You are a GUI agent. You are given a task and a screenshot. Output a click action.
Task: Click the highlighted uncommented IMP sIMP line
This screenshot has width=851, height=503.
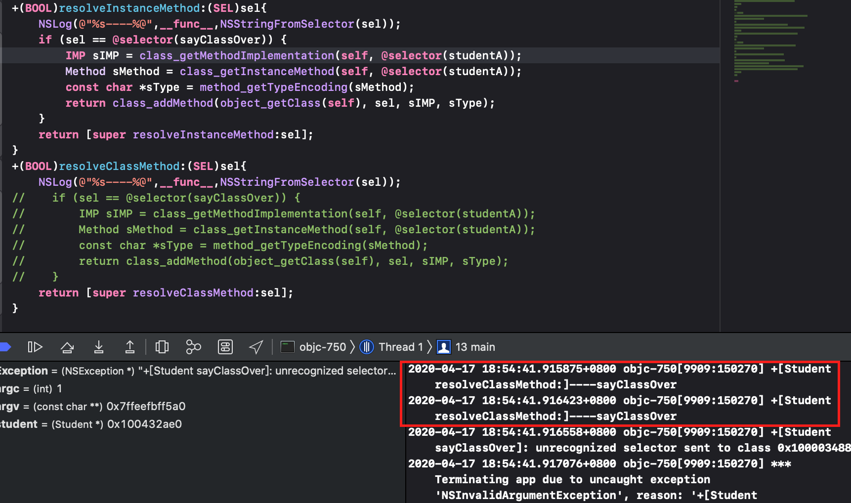[294, 55]
